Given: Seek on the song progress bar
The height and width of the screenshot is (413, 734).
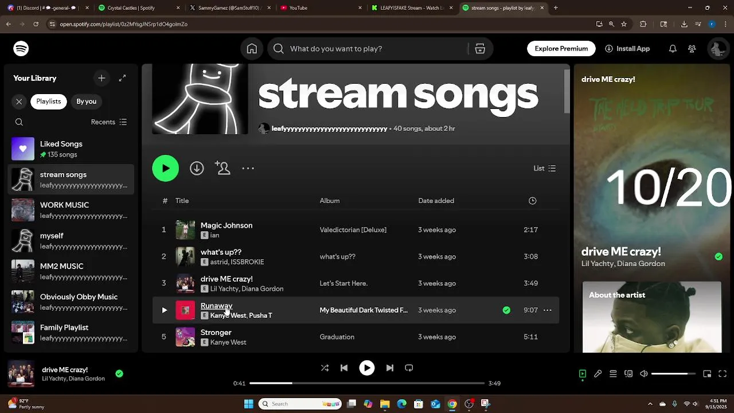Looking at the screenshot, I should pyautogui.click(x=367, y=383).
